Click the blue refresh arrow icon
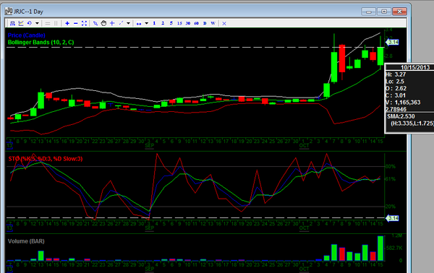Image resolution: width=434 pixels, height=273 pixels. 30,24
